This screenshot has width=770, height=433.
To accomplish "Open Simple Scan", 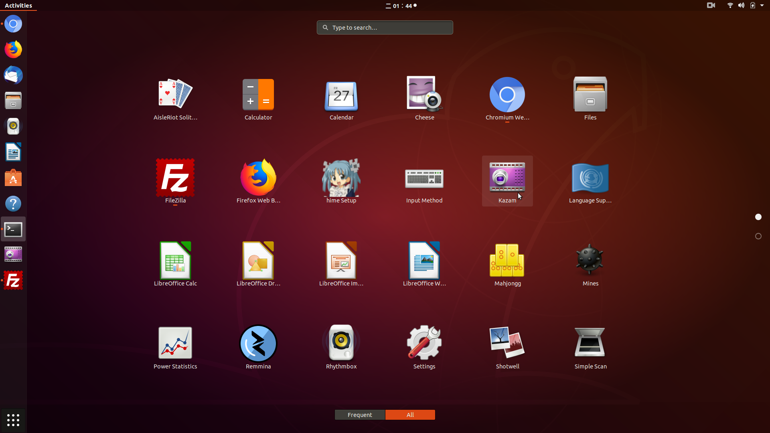I will point(590,347).
